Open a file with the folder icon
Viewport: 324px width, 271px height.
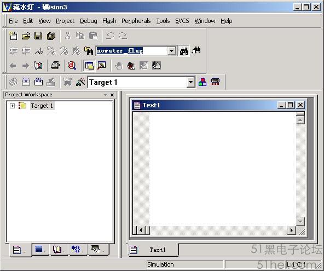[26, 36]
